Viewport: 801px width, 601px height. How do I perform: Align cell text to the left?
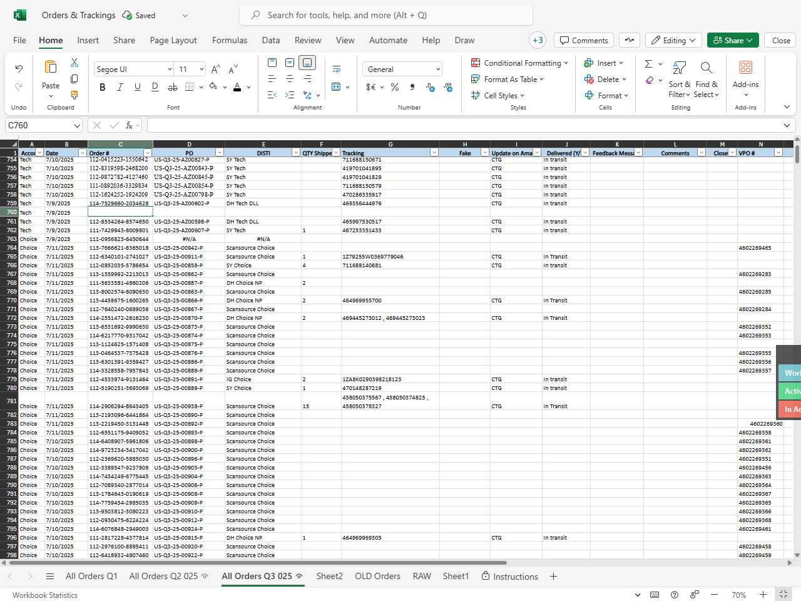click(272, 79)
